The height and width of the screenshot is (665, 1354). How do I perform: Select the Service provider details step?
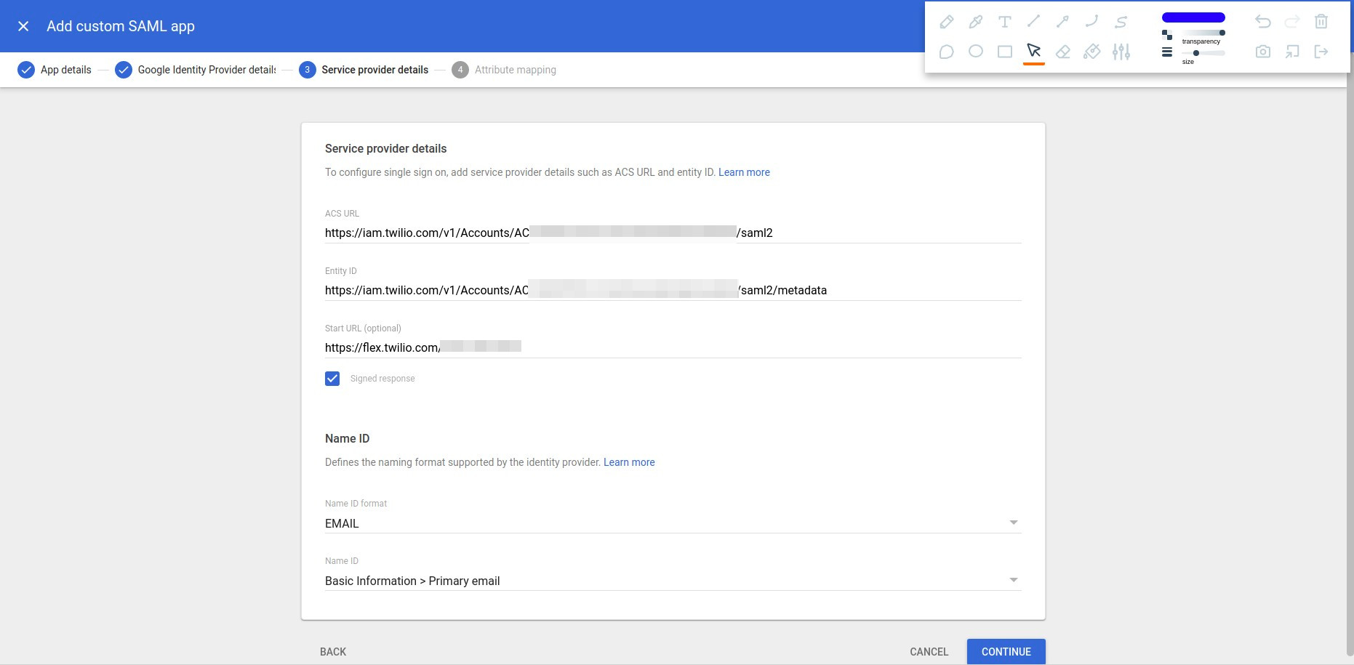click(364, 70)
